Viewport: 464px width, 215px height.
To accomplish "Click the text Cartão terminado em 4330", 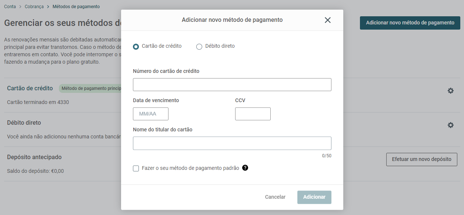I will click(38, 102).
